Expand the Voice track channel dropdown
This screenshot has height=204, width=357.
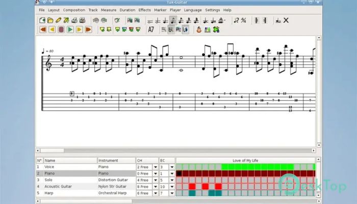pyautogui.click(x=156, y=167)
